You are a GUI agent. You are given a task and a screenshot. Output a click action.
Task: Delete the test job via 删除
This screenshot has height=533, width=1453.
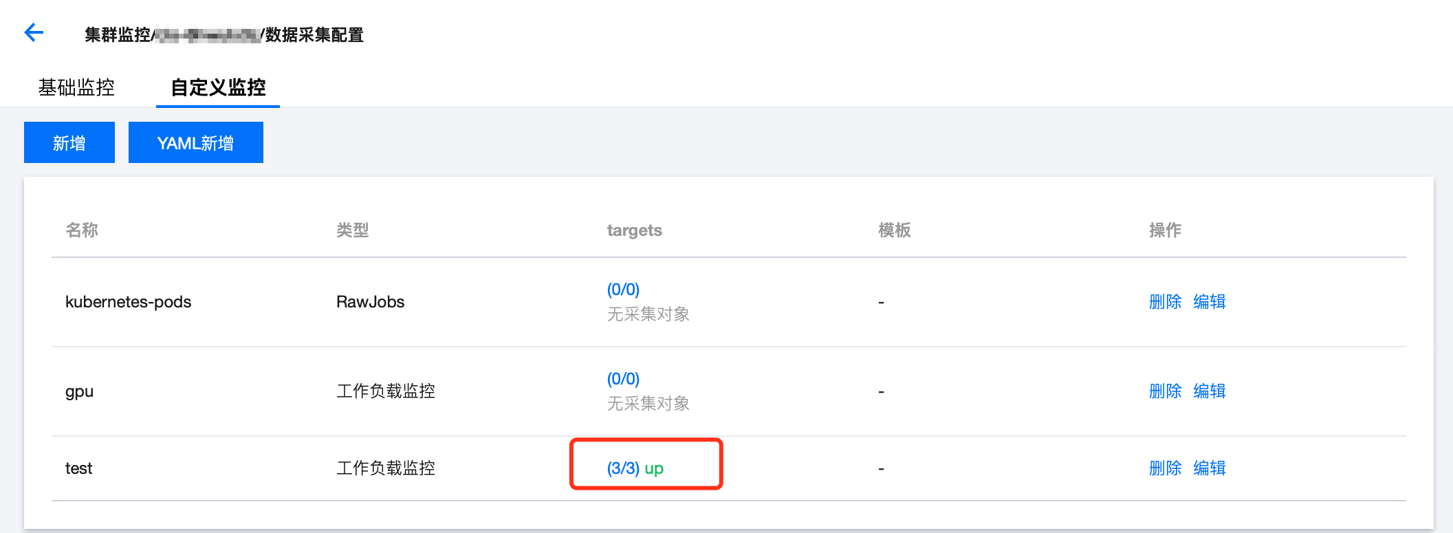coord(1166,468)
